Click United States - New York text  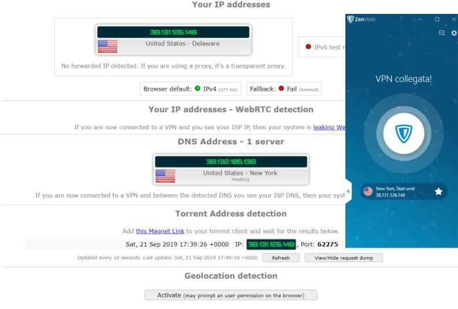pos(240,173)
